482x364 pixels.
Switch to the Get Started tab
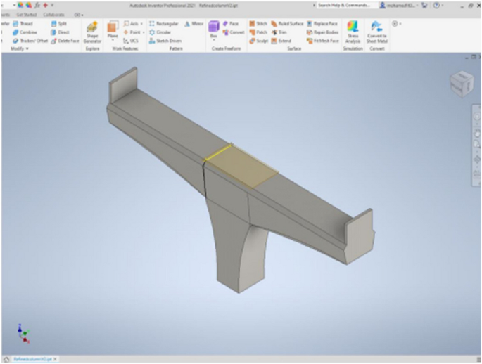pos(27,14)
